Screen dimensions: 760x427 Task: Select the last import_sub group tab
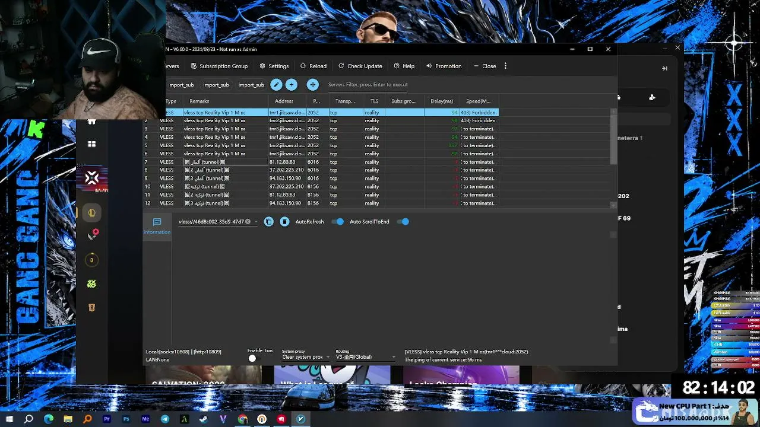point(251,85)
